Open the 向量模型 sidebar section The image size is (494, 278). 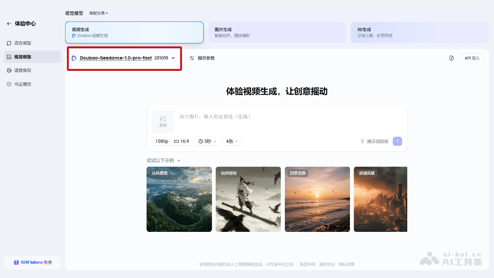9,84
